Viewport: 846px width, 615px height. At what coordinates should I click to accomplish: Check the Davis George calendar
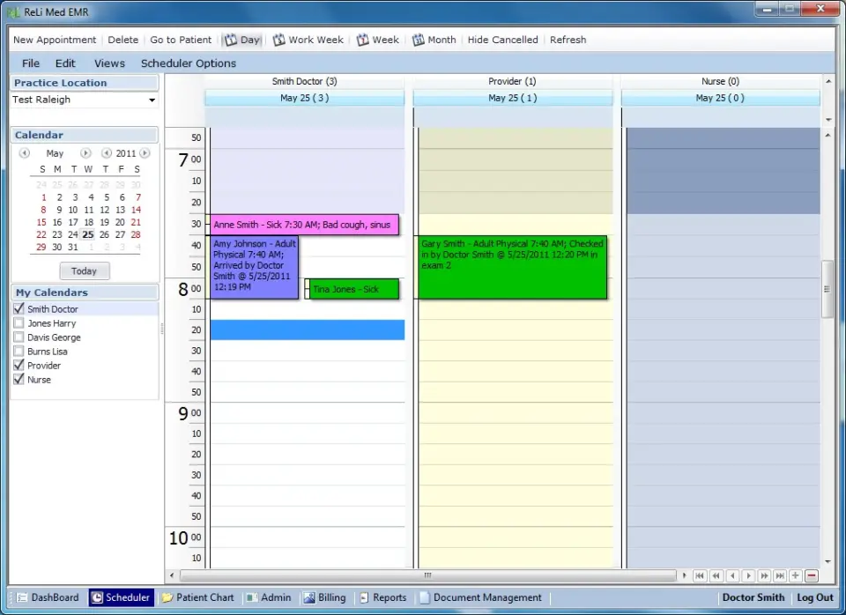pos(19,337)
